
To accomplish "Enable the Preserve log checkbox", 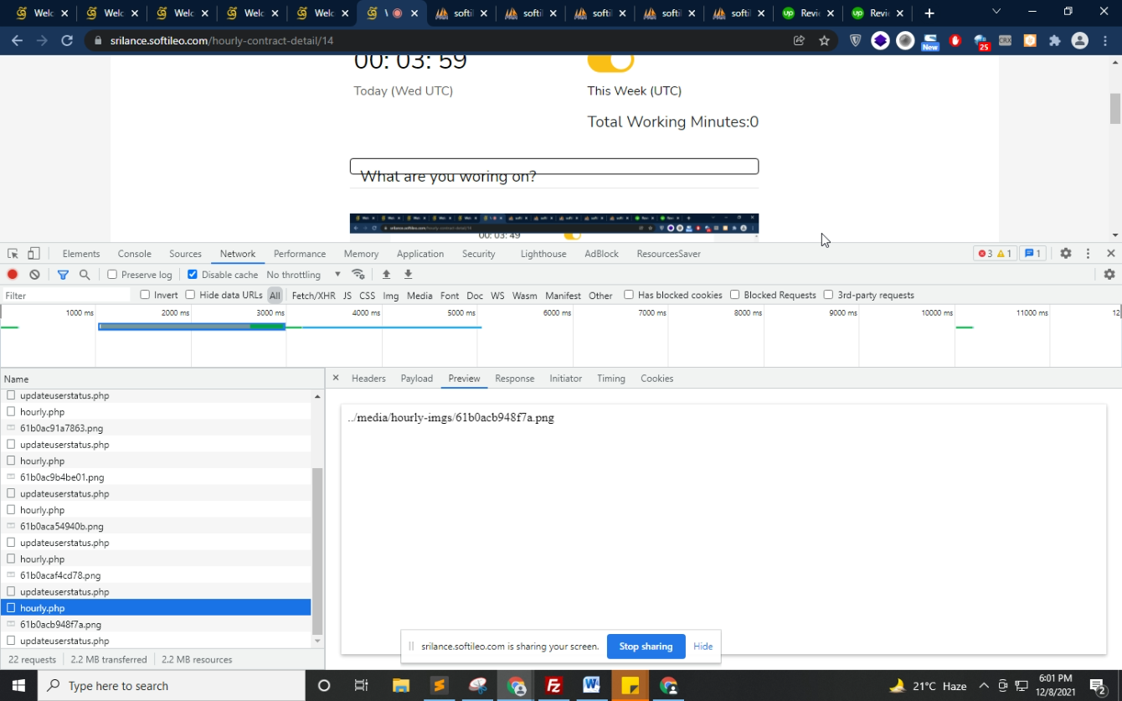I will (112, 275).
